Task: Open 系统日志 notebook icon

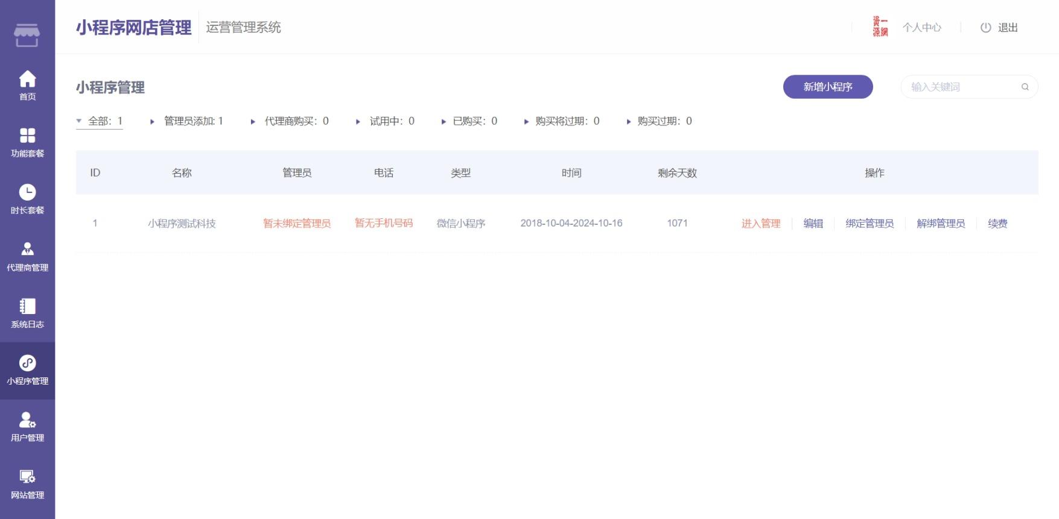Action: pos(27,306)
